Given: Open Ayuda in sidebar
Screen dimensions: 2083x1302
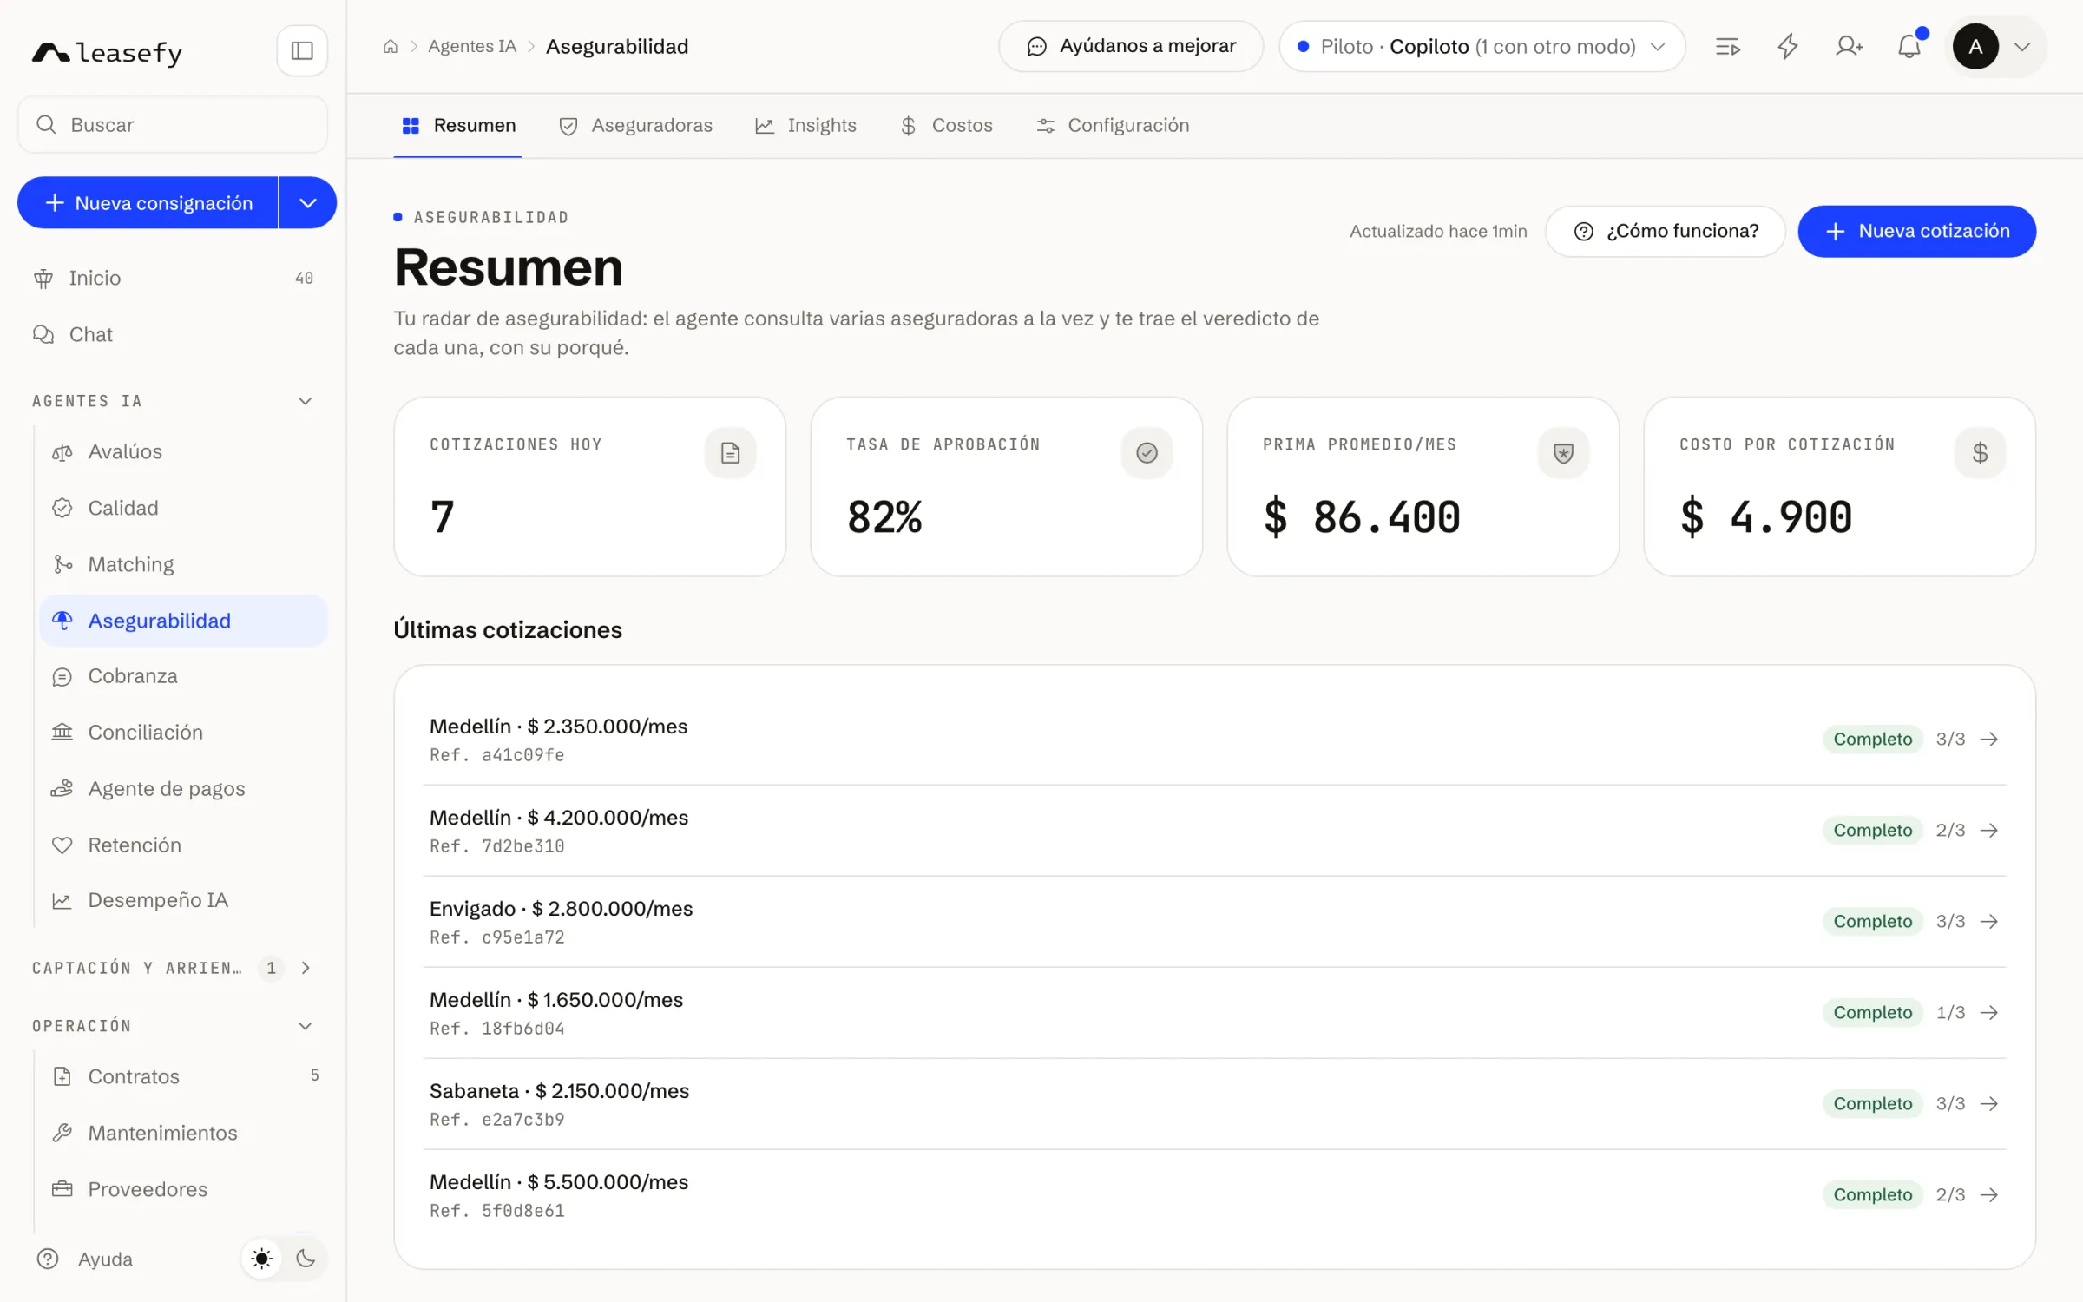Looking at the screenshot, I should pyautogui.click(x=85, y=1259).
